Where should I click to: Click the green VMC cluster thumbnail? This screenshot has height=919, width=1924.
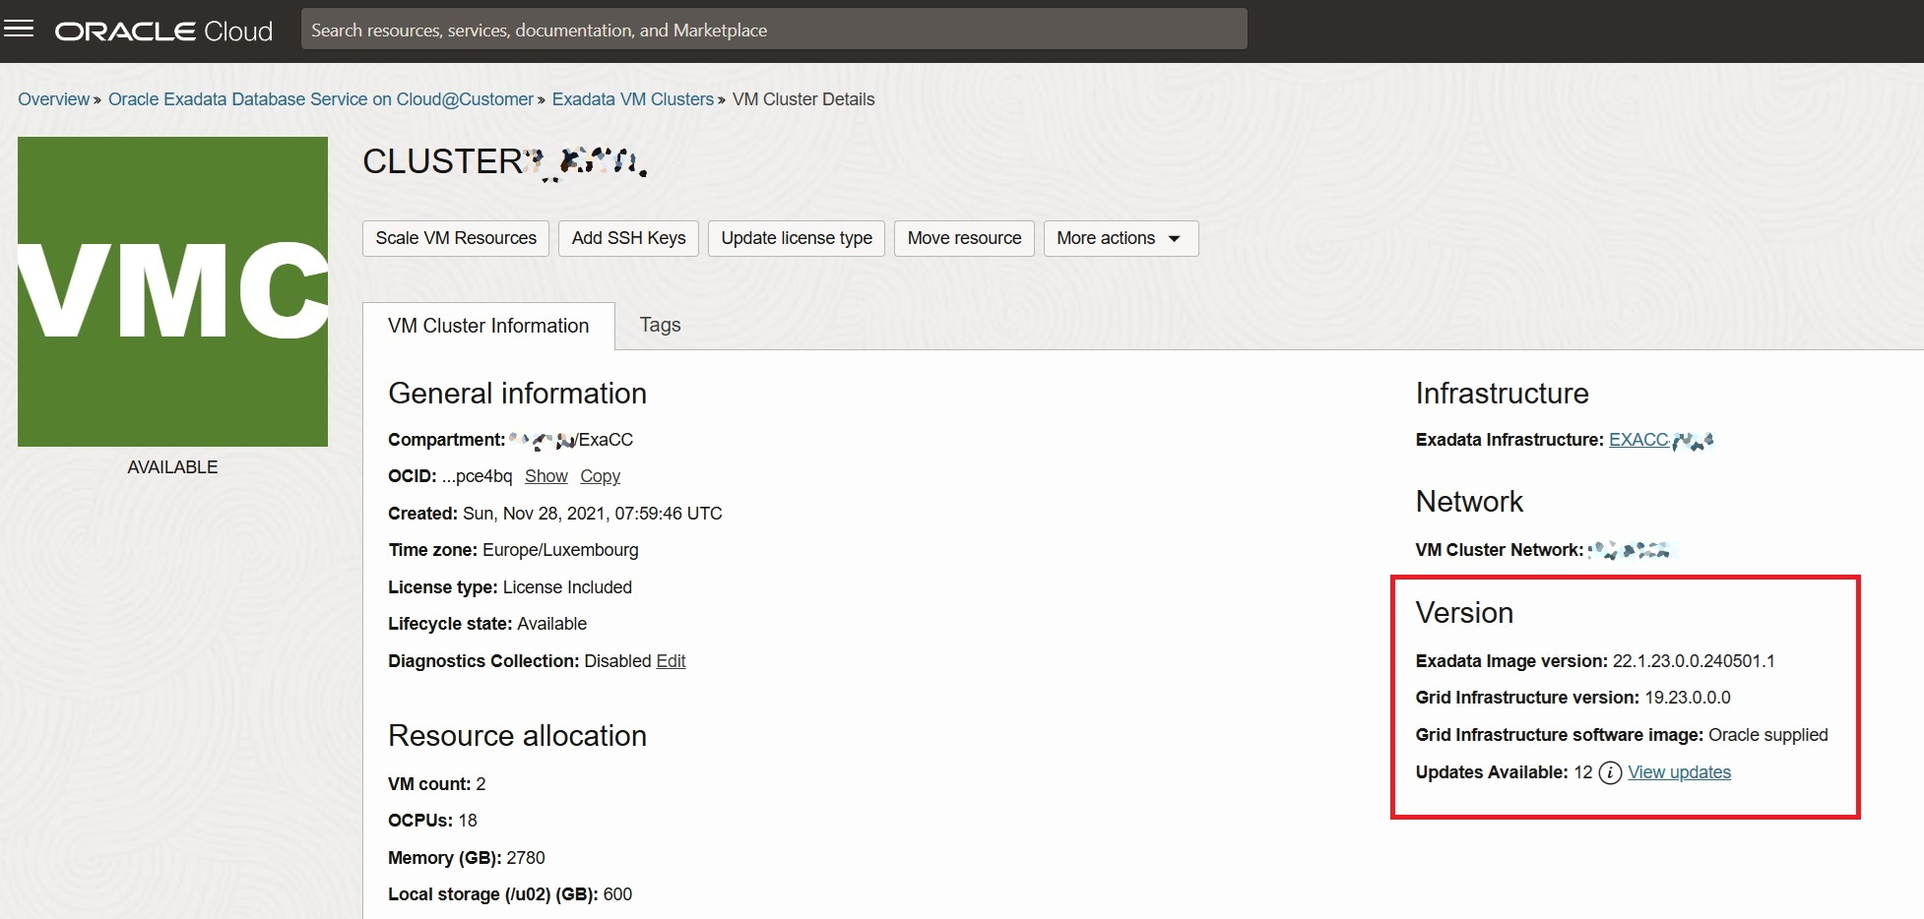[172, 291]
